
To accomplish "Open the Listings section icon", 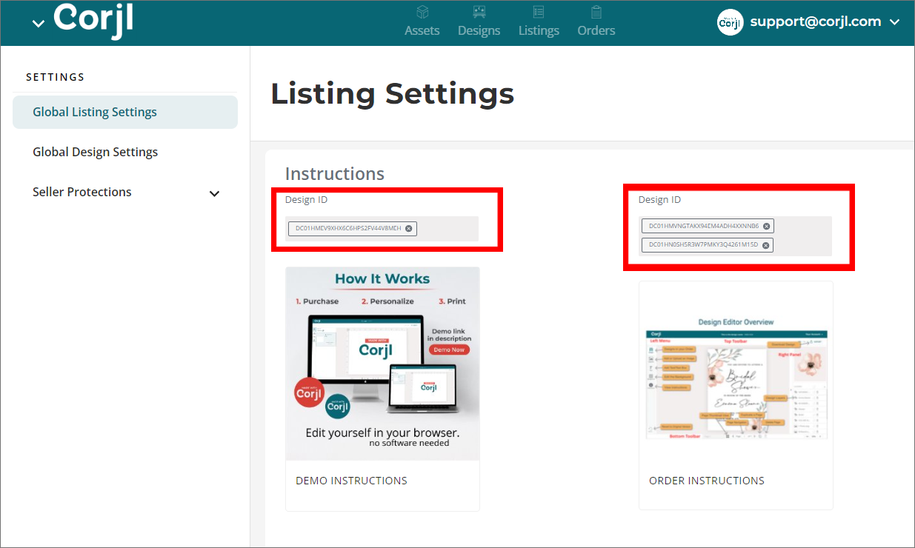I will click(539, 12).
